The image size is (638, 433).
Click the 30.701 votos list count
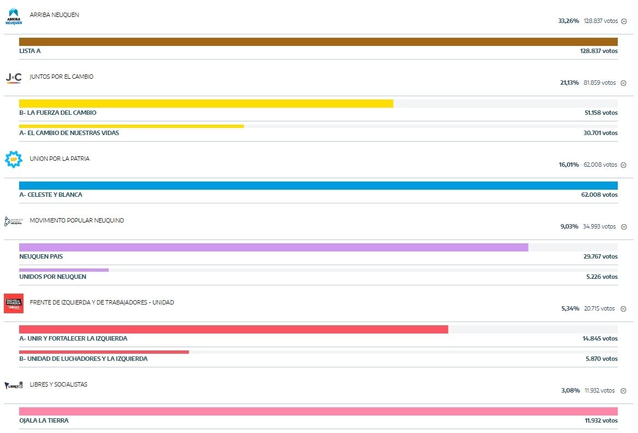click(x=601, y=133)
